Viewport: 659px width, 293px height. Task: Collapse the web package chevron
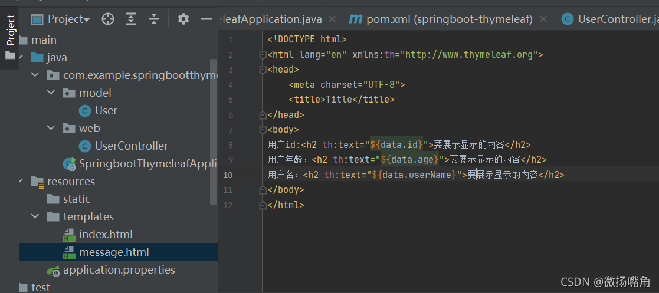tap(51, 128)
